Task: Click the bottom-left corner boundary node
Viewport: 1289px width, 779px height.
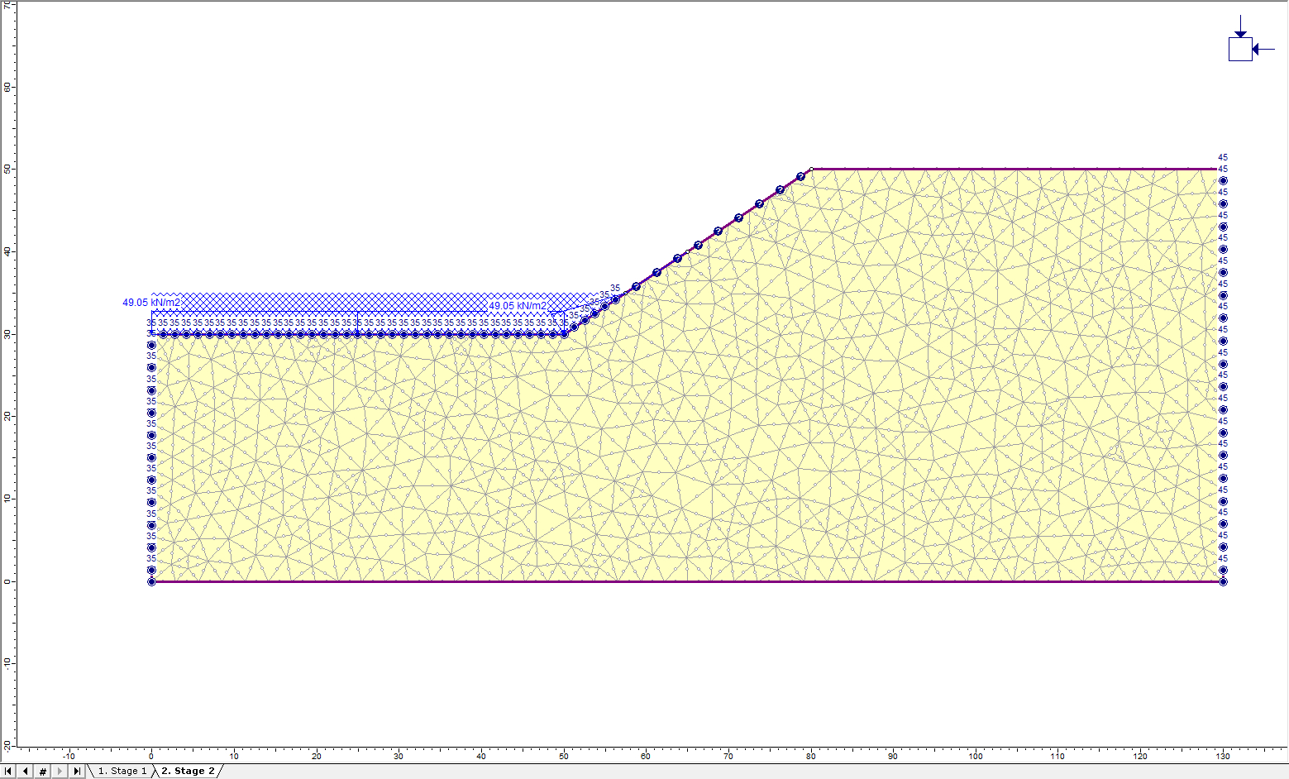Action: (x=151, y=581)
